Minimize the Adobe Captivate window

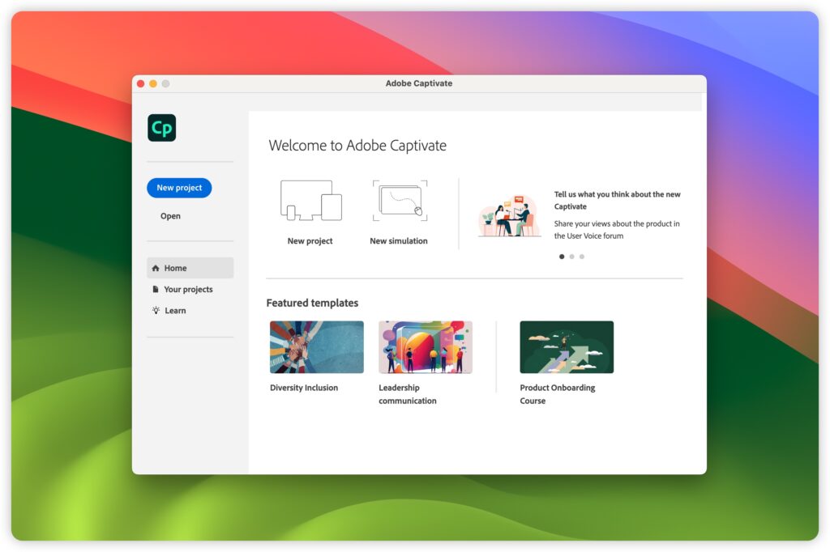coord(152,83)
